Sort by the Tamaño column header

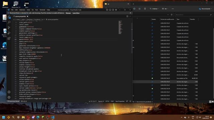193,19
